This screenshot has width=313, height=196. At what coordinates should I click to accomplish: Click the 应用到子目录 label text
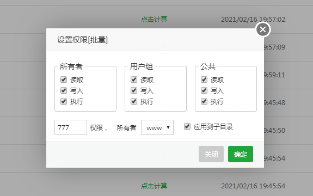point(213,127)
